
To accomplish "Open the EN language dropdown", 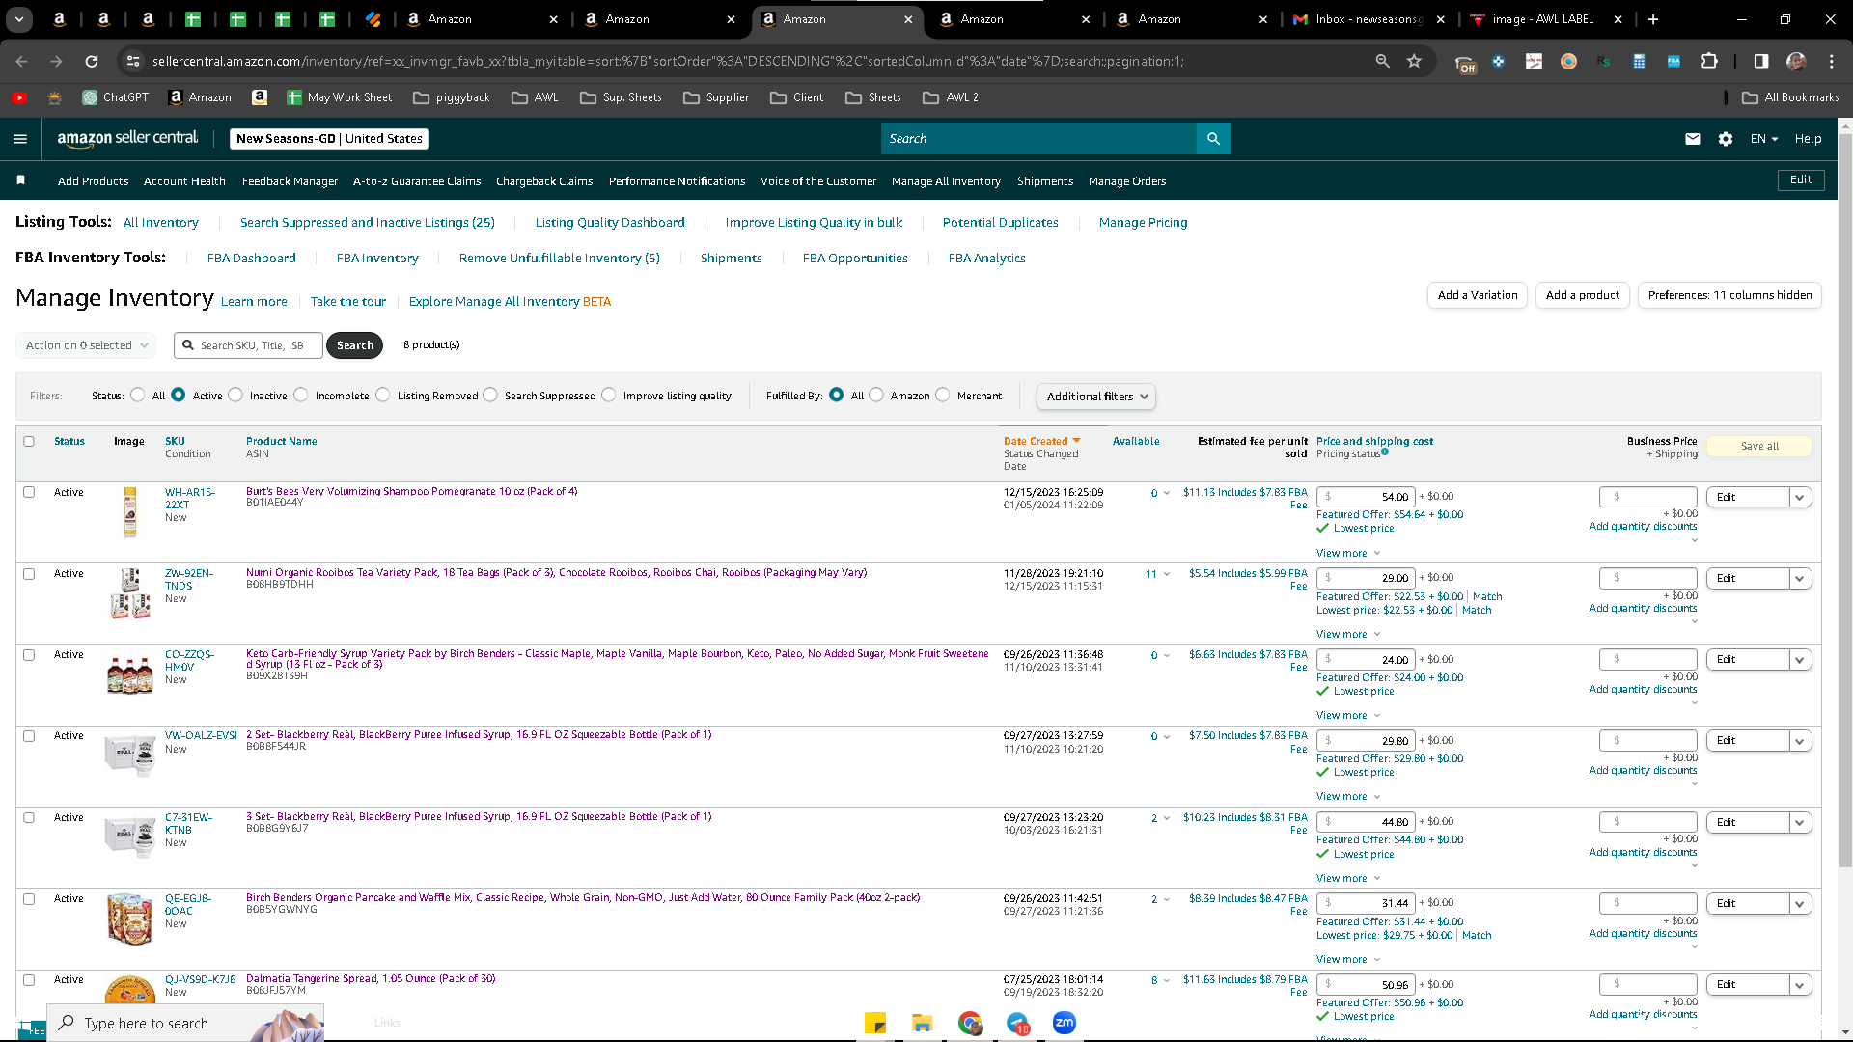I will click(1764, 139).
